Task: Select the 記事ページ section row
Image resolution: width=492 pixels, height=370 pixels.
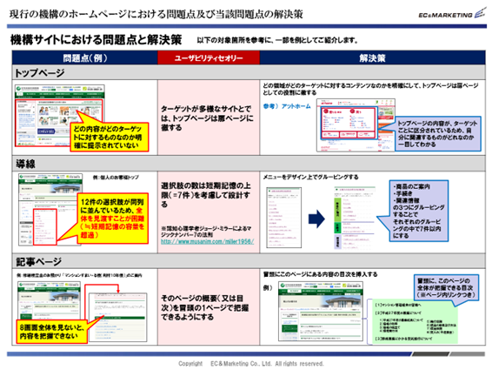Action: point(249,261)
